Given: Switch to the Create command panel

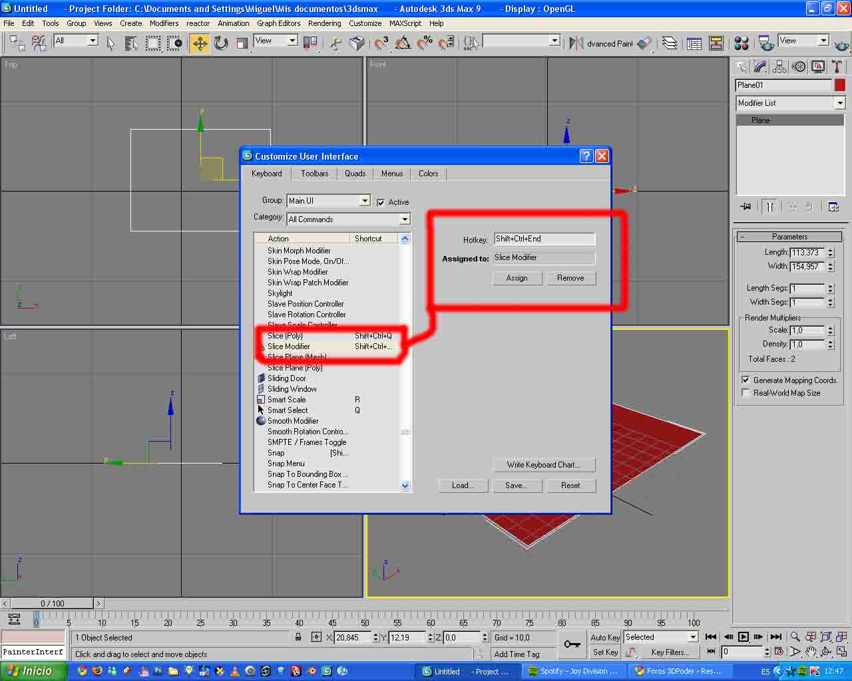Looking at the screenshot, I should coord(741,67).
